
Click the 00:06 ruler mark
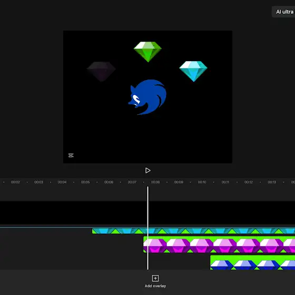[109, 182]
